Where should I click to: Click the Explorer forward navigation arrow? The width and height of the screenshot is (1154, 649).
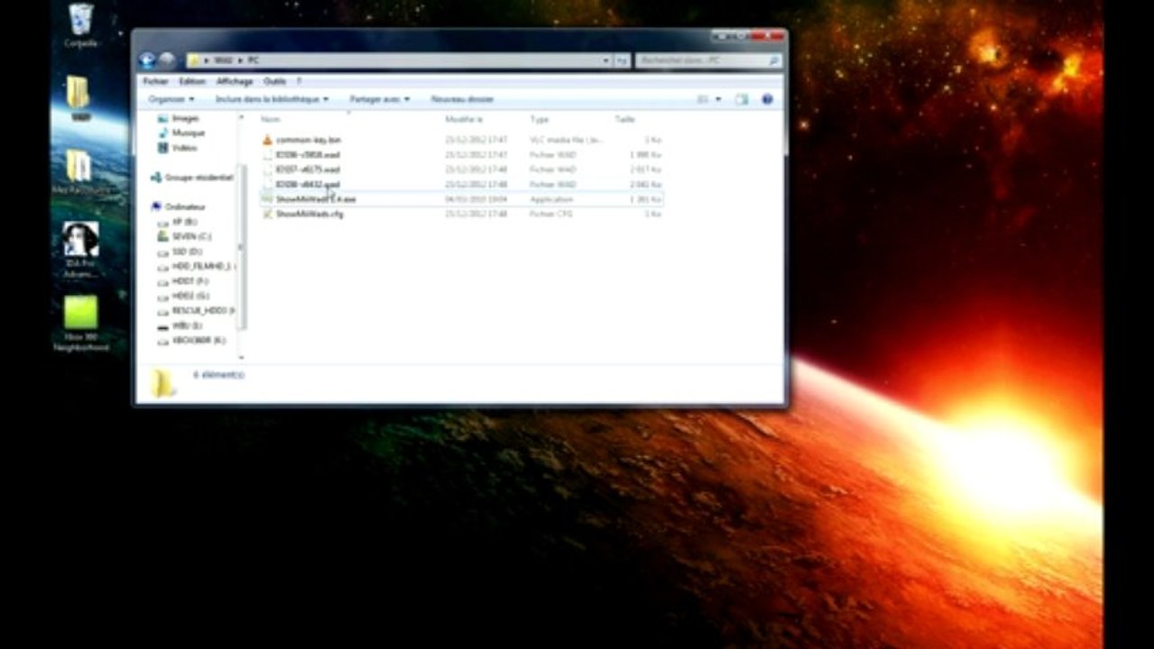click(x=167, y=60)
